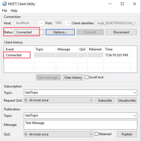Click the Event column header
The image size is (141, 141).
[19, 49]
